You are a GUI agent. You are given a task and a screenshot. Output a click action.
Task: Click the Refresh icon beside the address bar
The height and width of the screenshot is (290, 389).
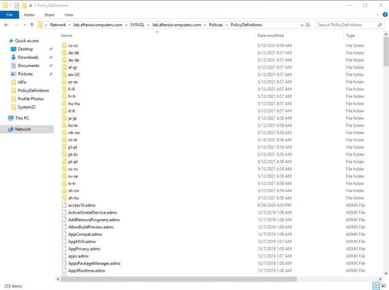tap(307, 24)
